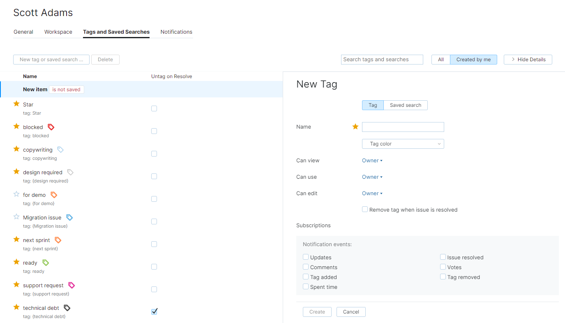
Task: Open the Can edit Owner dropdown
Action: 372,194
